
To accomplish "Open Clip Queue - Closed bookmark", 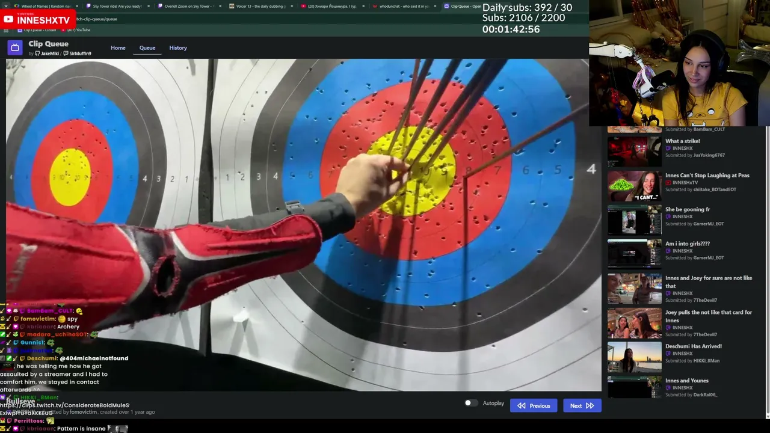I will click(38, 30).
